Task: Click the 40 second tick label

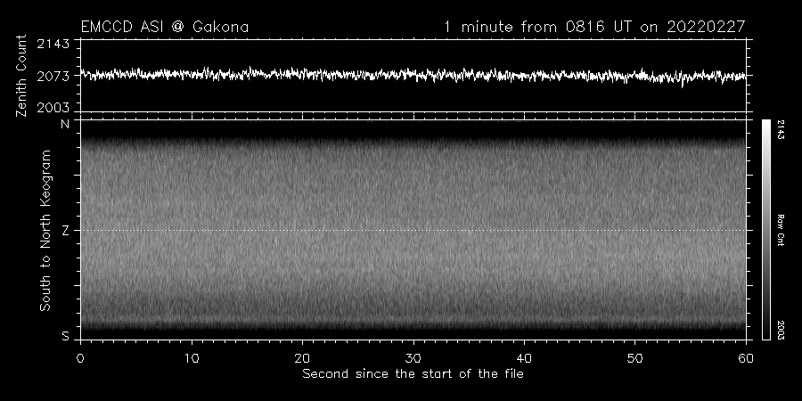Action: [x=524, y=358]
